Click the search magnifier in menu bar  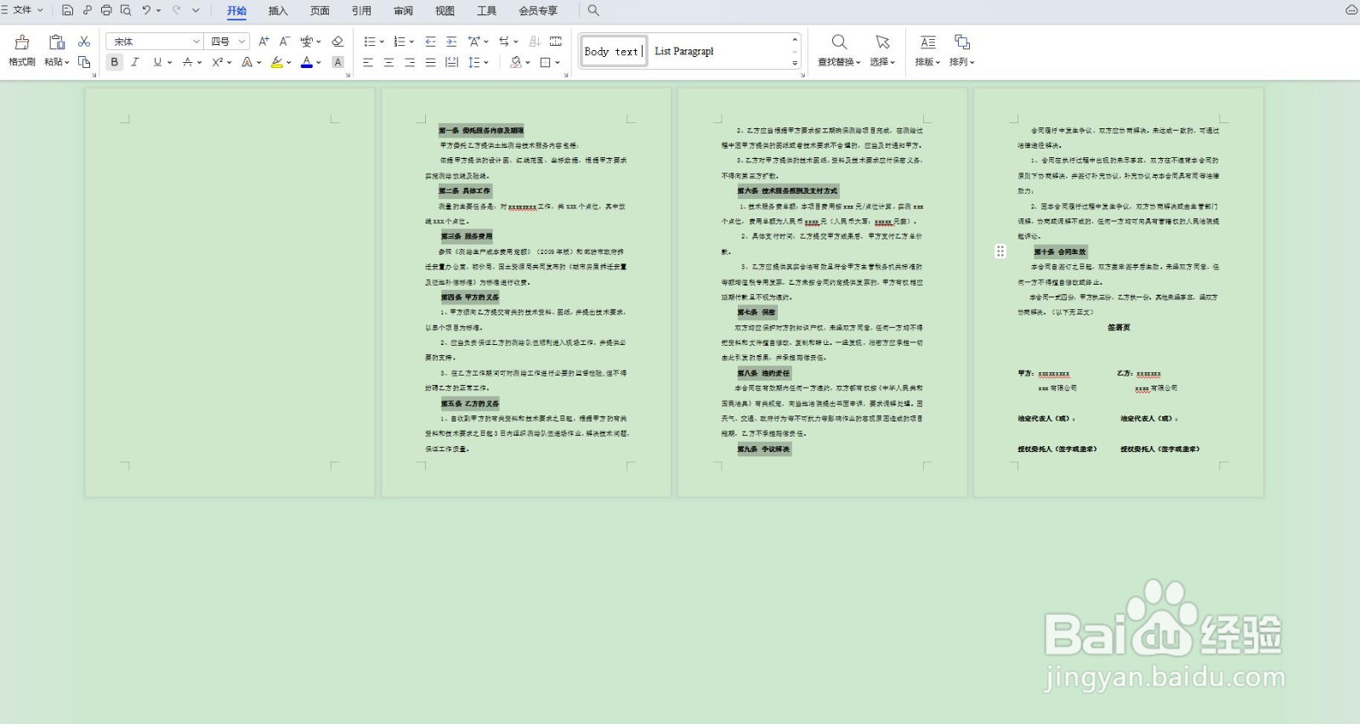tap(593, 10)
